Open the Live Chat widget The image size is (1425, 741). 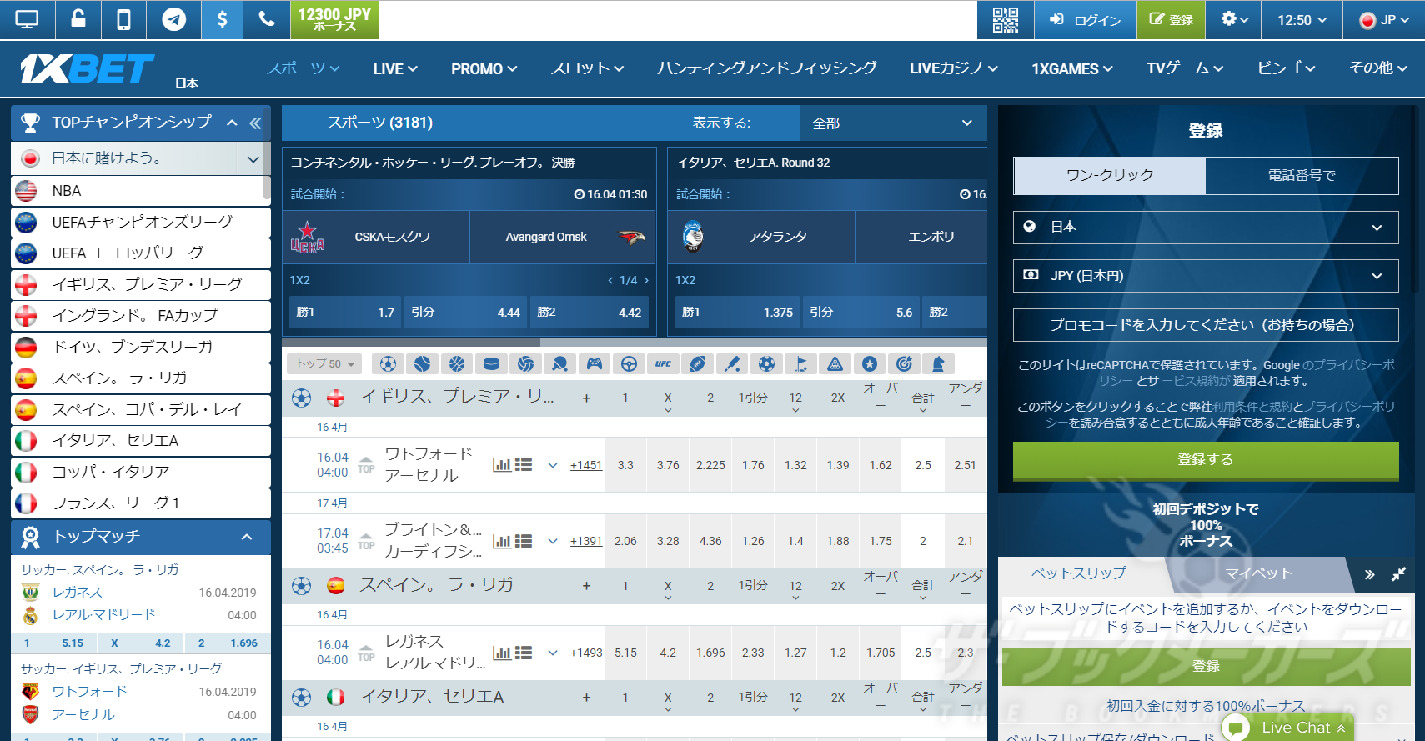[1288, 728]
